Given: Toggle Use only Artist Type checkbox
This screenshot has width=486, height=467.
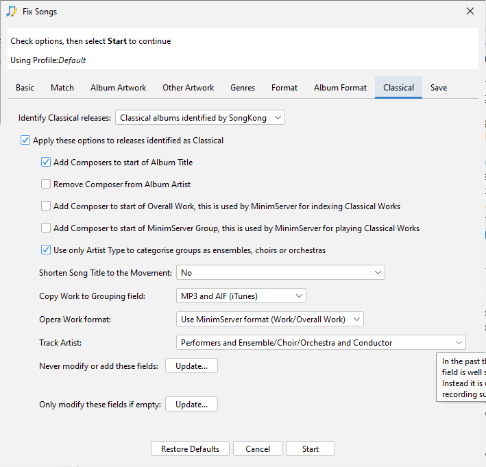Looking at the screenshot, I should click(46, 250).
